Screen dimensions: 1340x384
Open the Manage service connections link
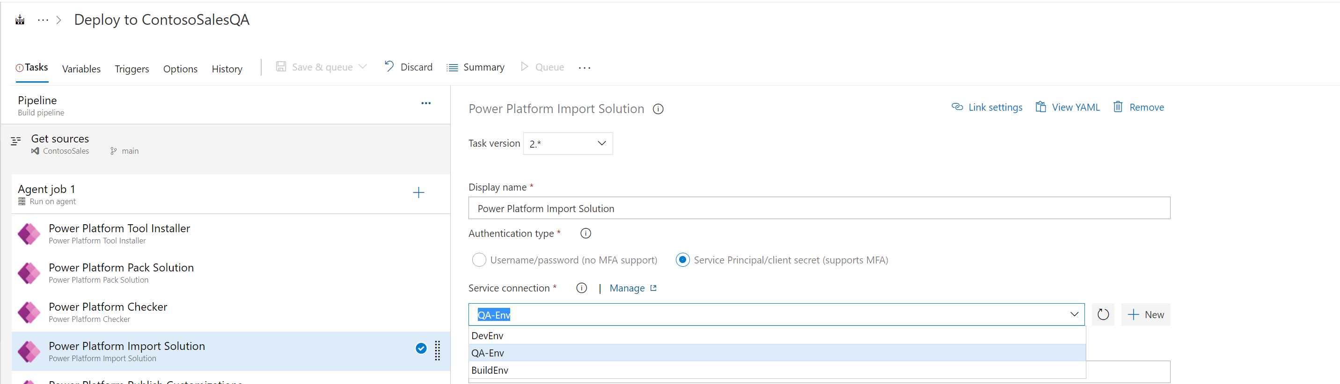[x=632, y=288]
